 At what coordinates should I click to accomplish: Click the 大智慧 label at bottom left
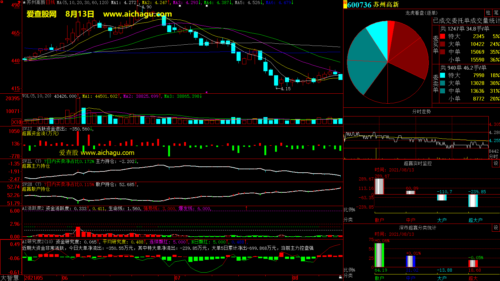click(10, 278)
